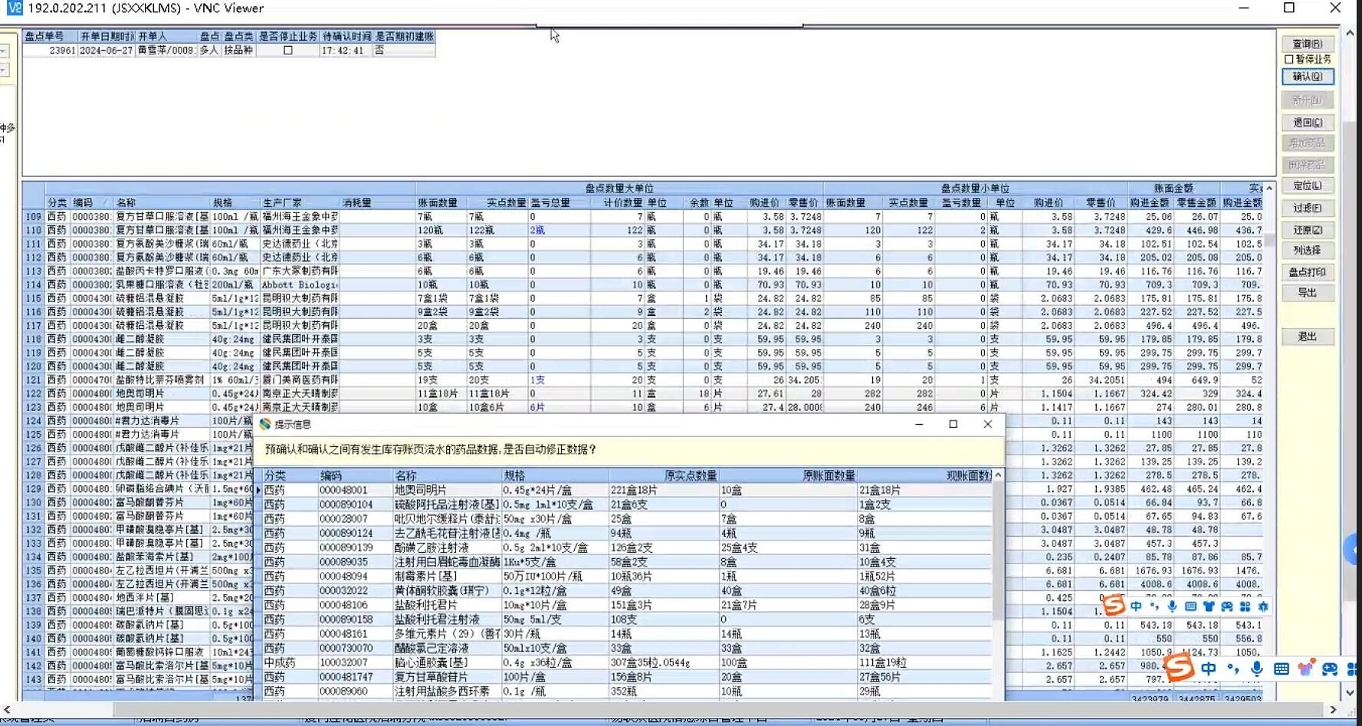Tick 是否停止业务 checkbox for order 23961
Image resolution: width=1362 pixels, height=726 pixels.
point(288,51)
